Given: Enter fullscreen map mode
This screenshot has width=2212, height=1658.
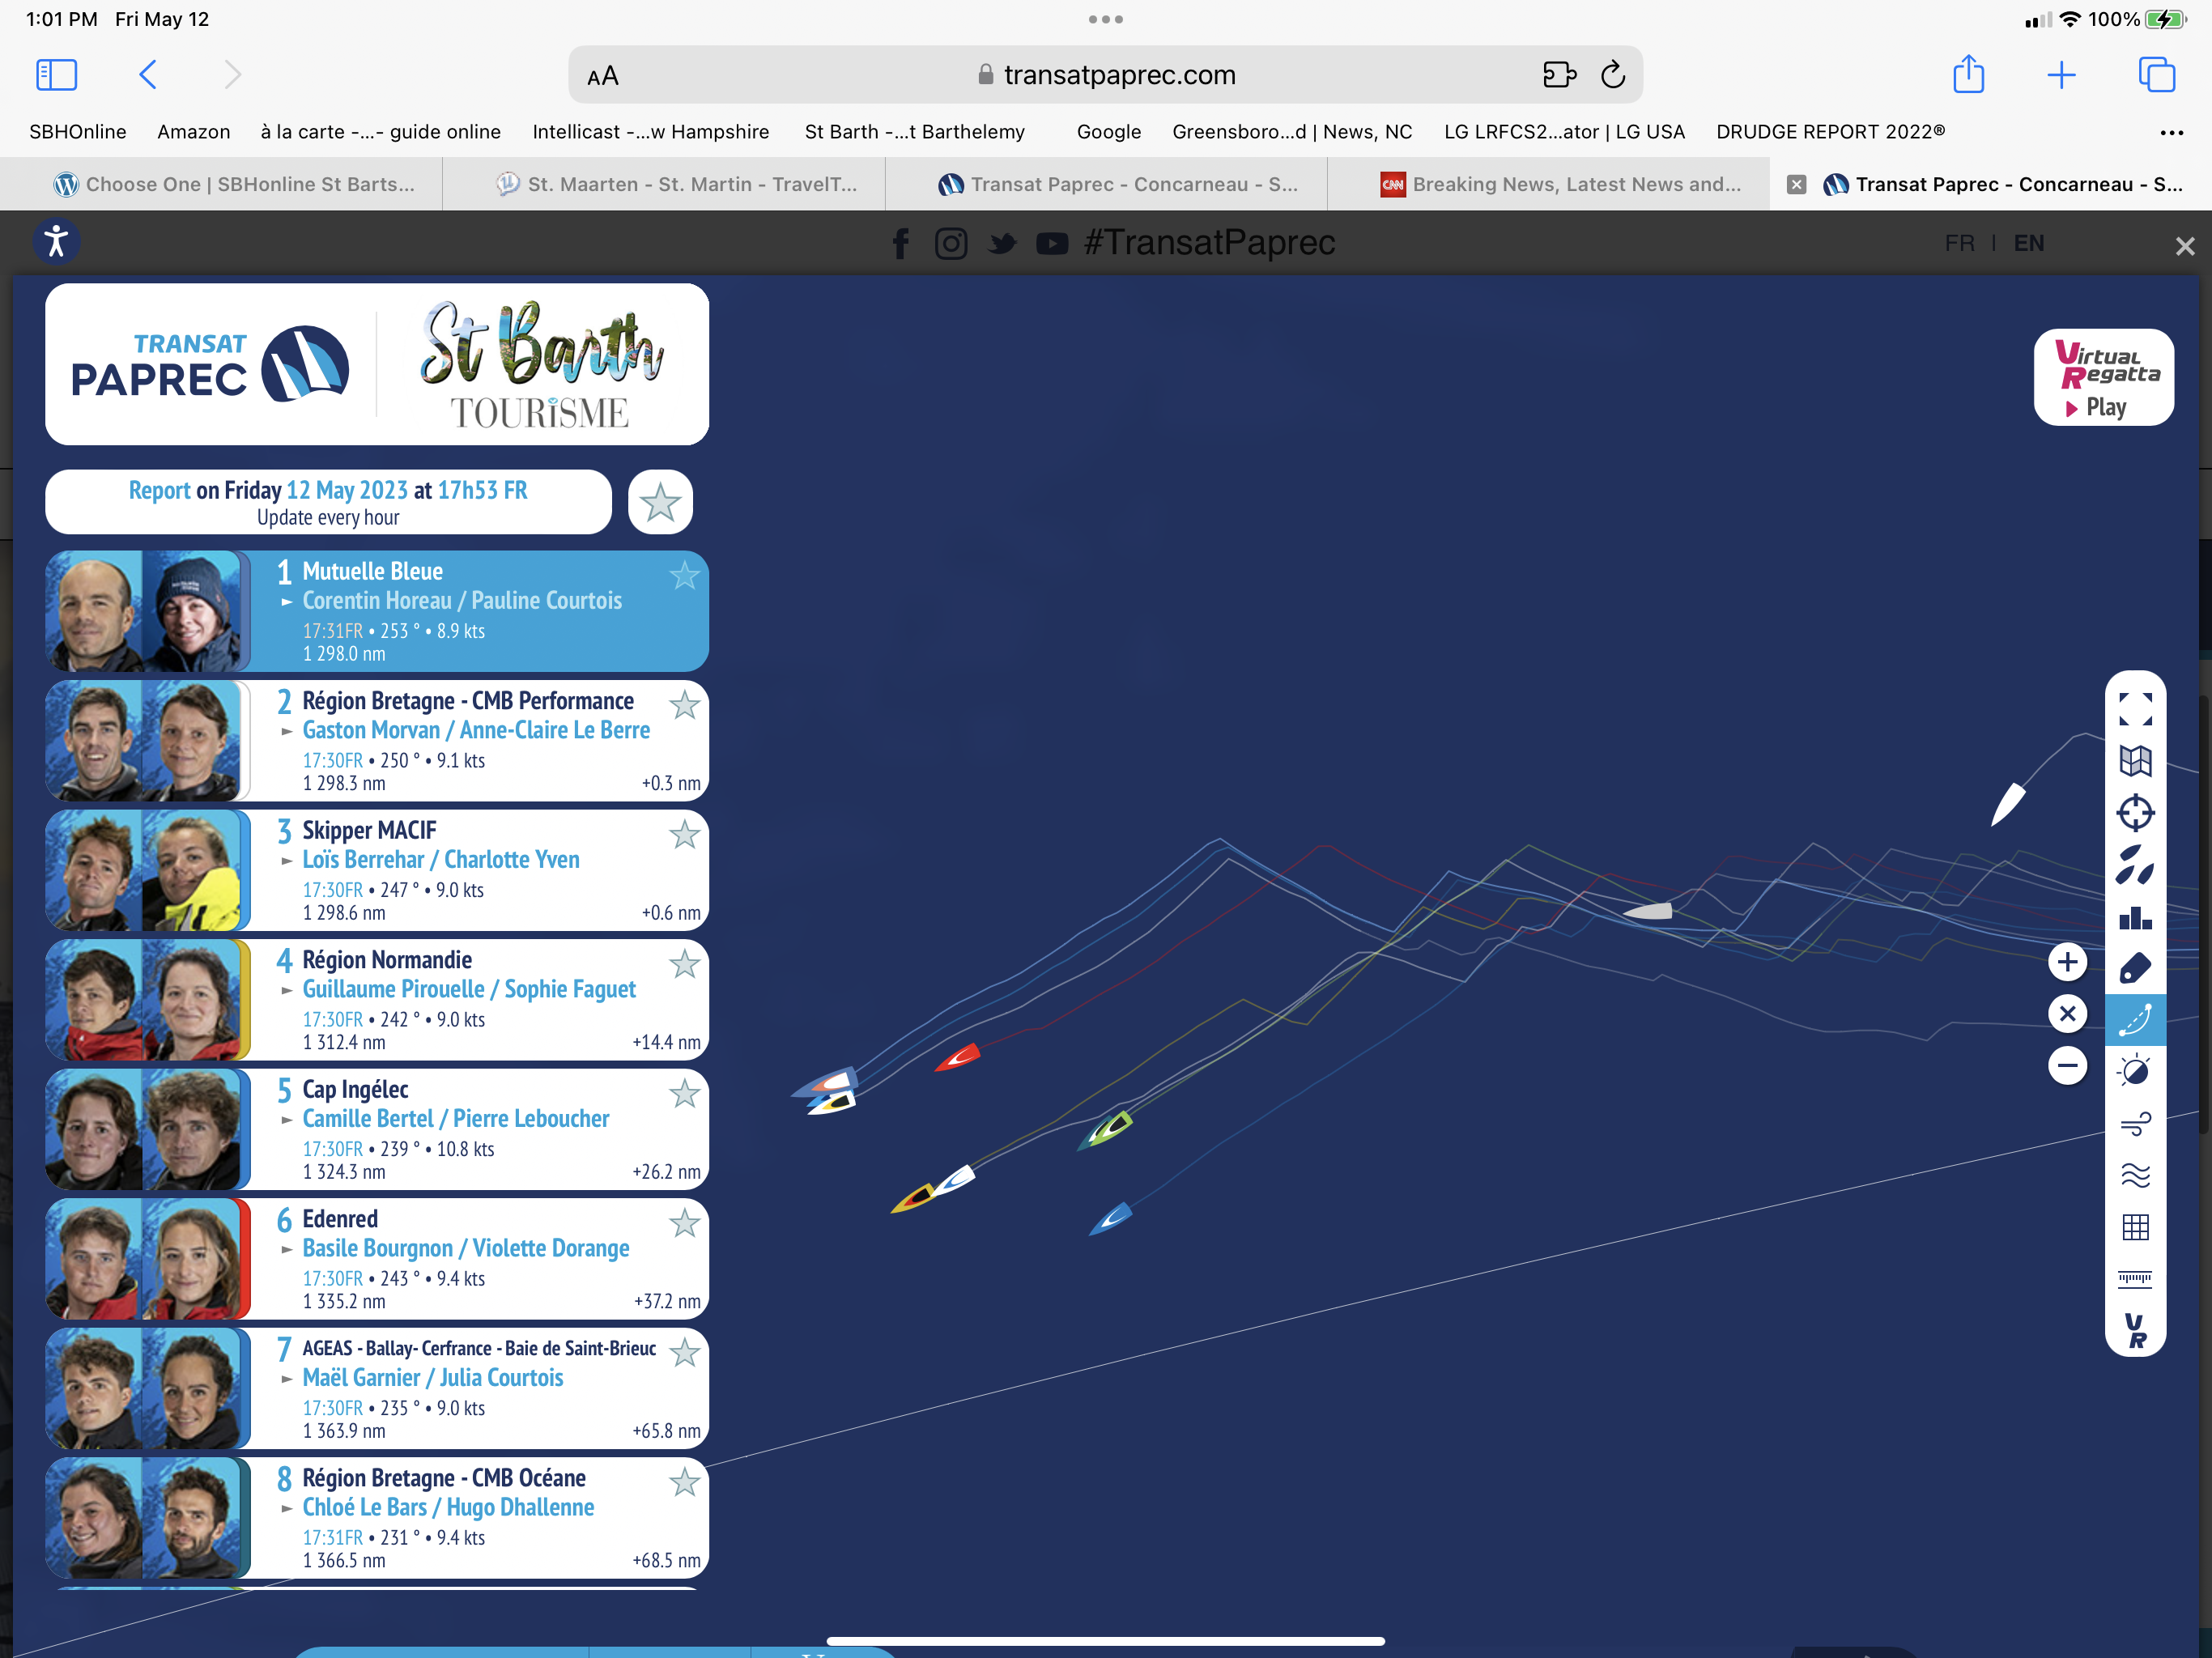Looking at the screenshot, I should pos(2135,709).
